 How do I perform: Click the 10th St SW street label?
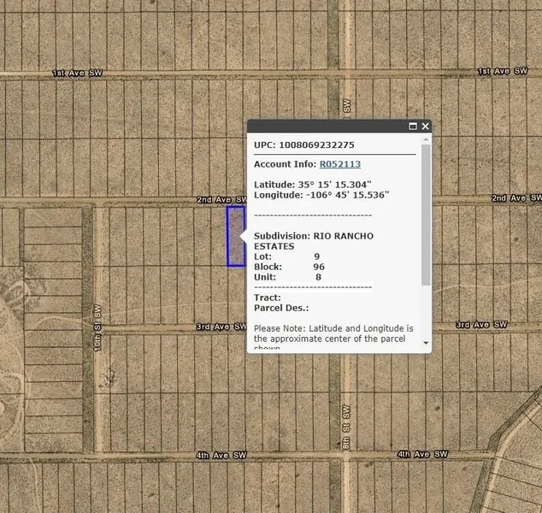pyautogui.click(x=98, y=329)
